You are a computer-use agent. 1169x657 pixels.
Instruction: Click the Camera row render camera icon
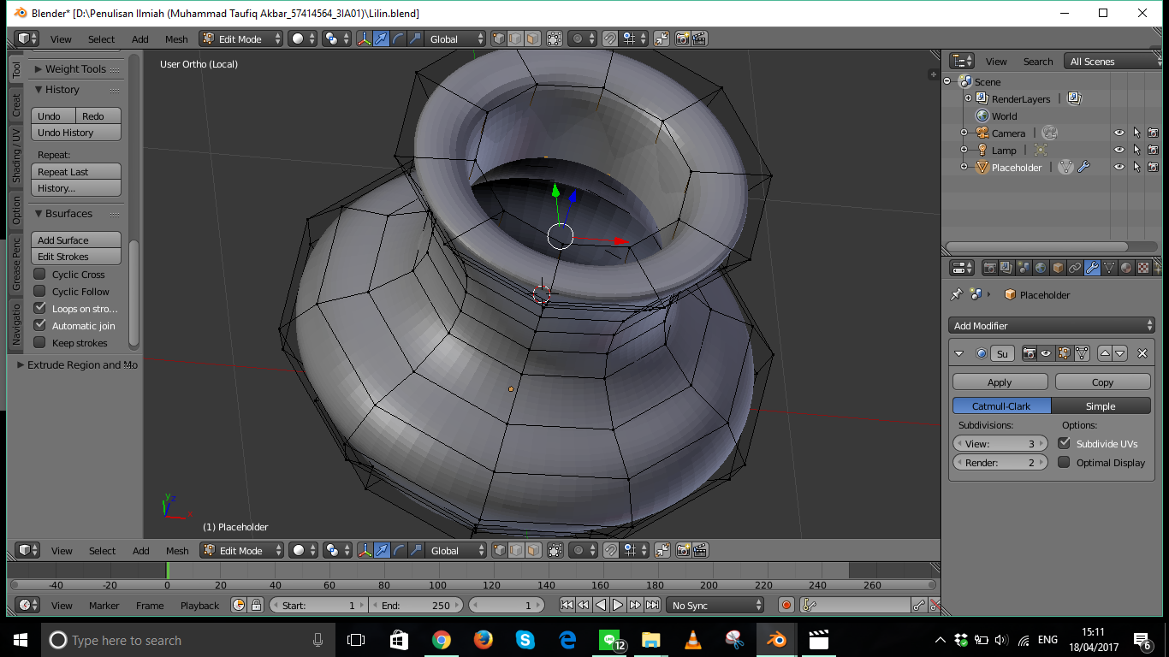pos(1154,133)
